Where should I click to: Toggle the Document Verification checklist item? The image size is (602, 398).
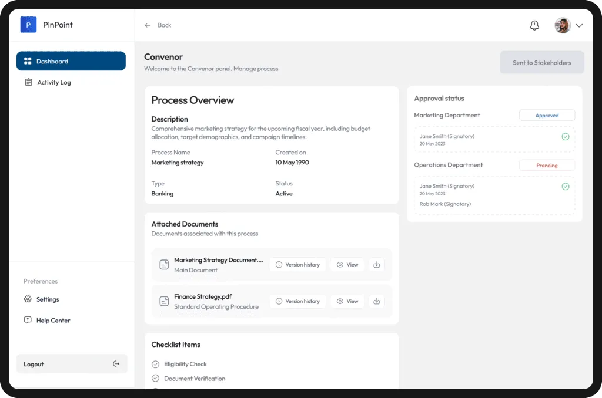(156, 379)
